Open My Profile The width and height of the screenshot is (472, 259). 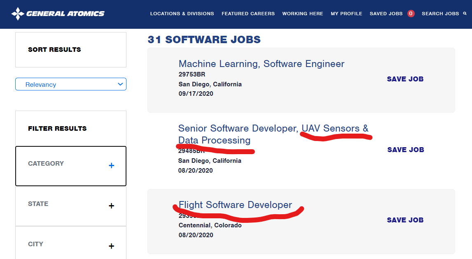(346, 14)
